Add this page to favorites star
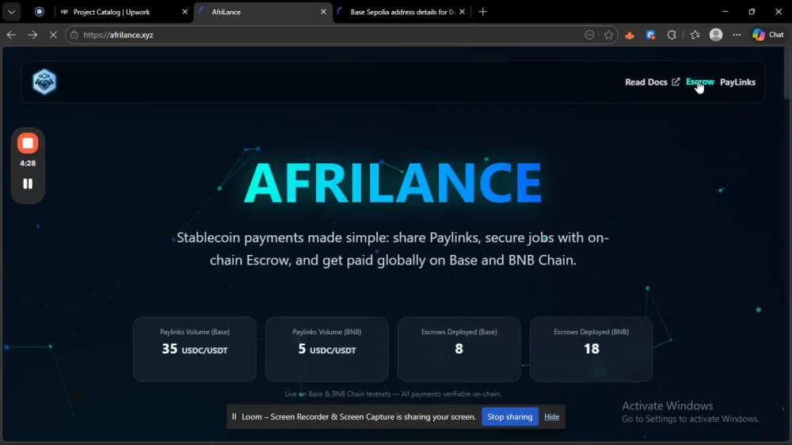 click(x=608, y=35)
